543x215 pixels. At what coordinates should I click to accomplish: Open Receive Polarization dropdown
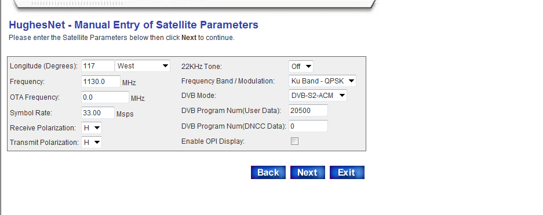[x=92, y=127]
